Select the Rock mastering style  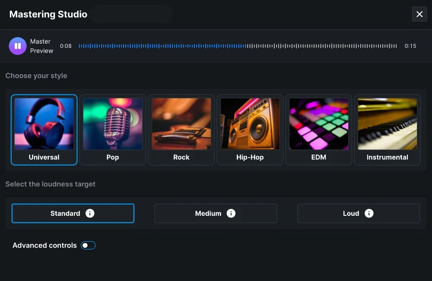pyautogui.click(x=181, y=129)
